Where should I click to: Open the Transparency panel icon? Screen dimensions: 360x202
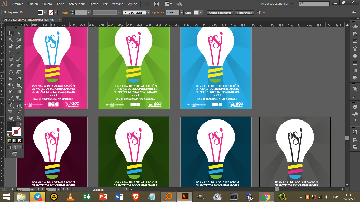[x=355, y=78]
